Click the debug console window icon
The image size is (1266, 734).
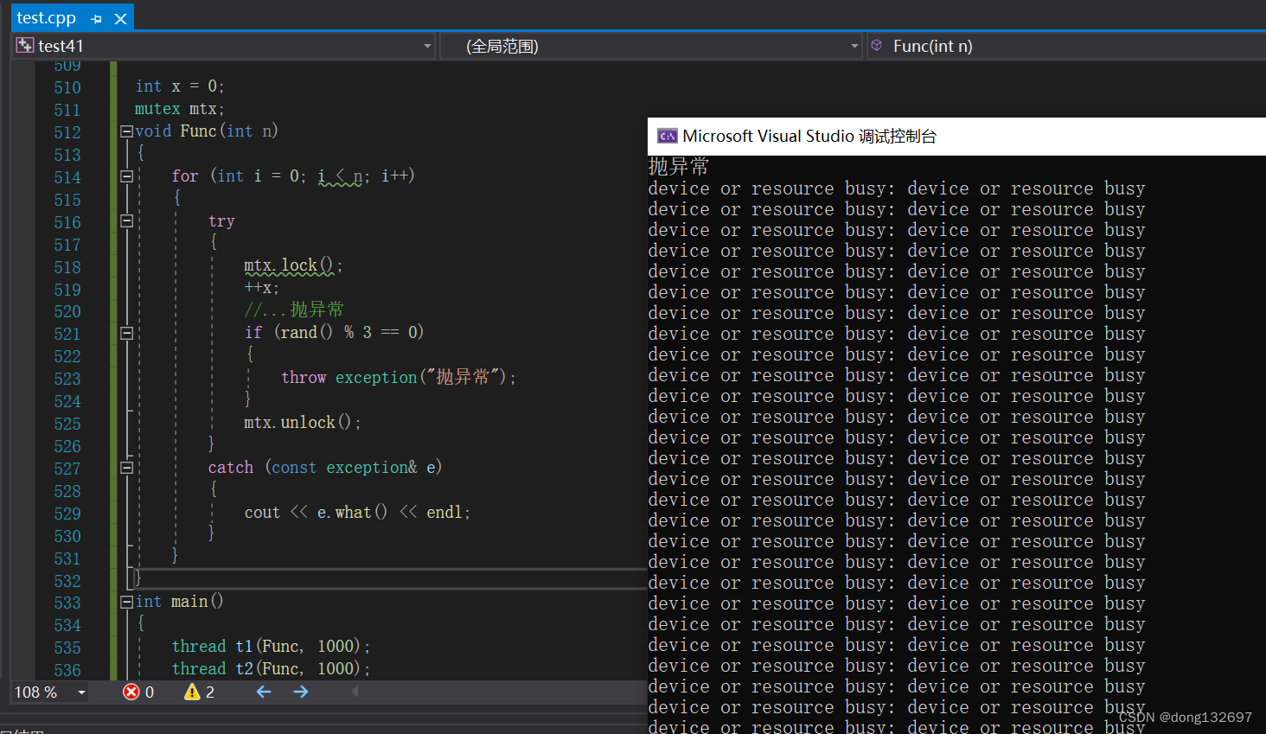(667, 136)
